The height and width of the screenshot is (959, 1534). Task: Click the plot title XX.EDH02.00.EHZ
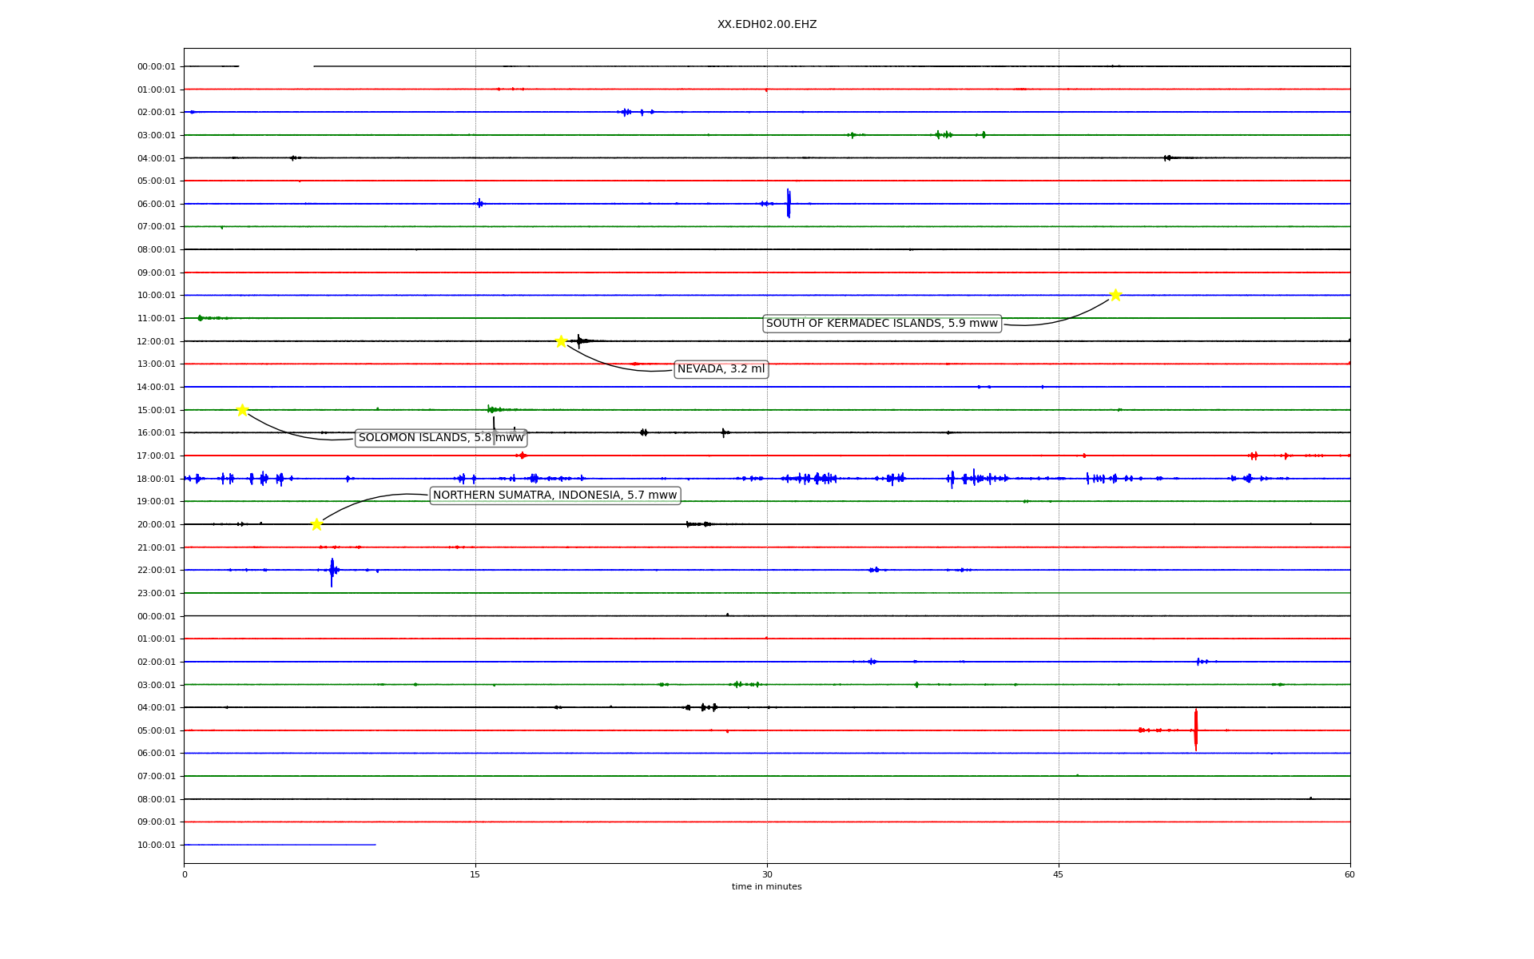[x=766, y=25]
